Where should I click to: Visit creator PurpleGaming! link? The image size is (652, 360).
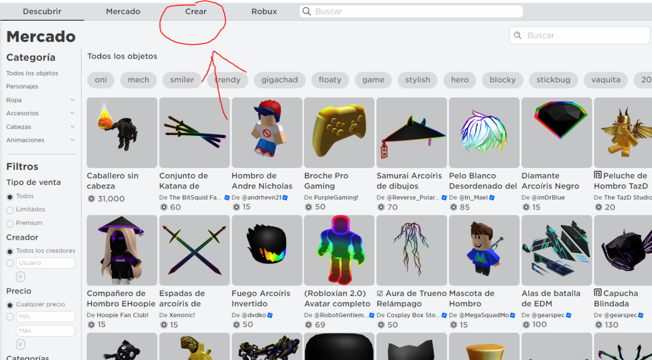pos(336,197)
